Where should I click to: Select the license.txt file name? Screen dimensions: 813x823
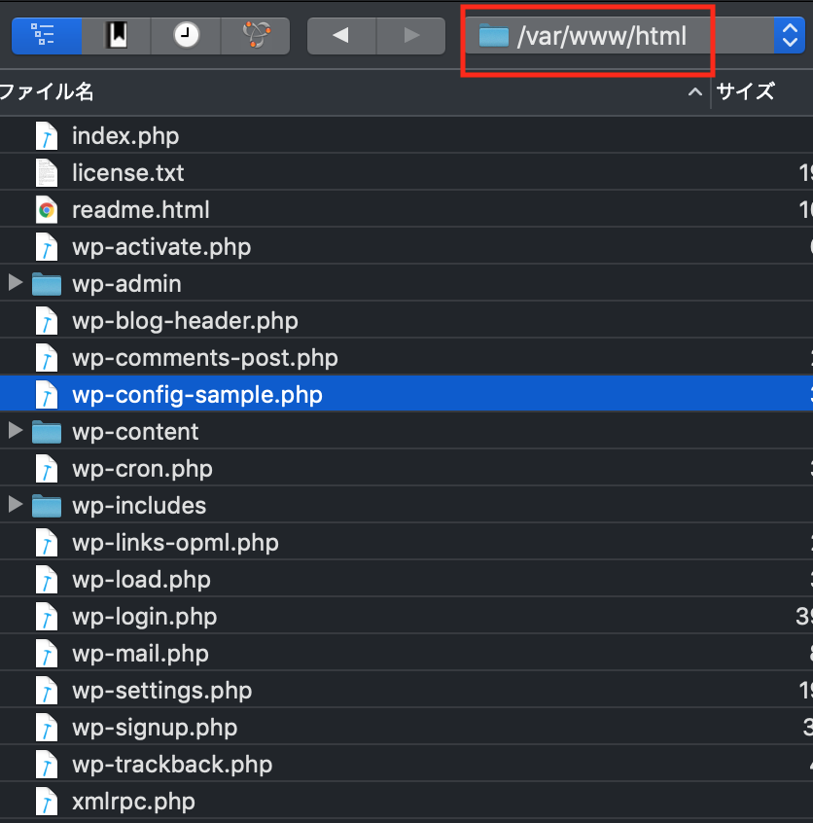pyautogui.click(x=128, y=173)
